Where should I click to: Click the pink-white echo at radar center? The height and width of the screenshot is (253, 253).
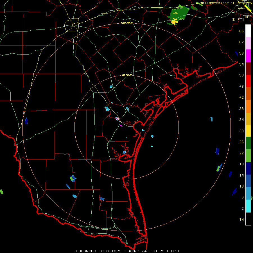(117, 119)
